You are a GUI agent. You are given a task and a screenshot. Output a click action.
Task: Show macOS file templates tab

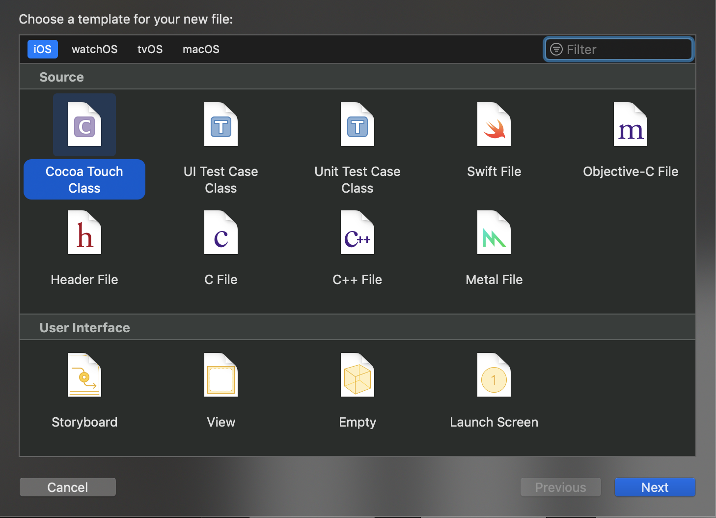tap(201, 49)
